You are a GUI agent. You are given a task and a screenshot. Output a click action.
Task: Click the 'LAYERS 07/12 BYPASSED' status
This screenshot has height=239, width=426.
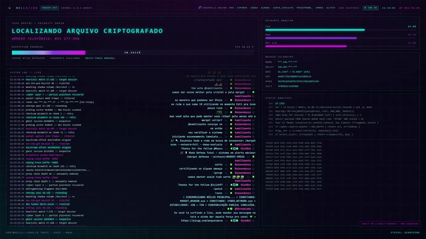28,58
